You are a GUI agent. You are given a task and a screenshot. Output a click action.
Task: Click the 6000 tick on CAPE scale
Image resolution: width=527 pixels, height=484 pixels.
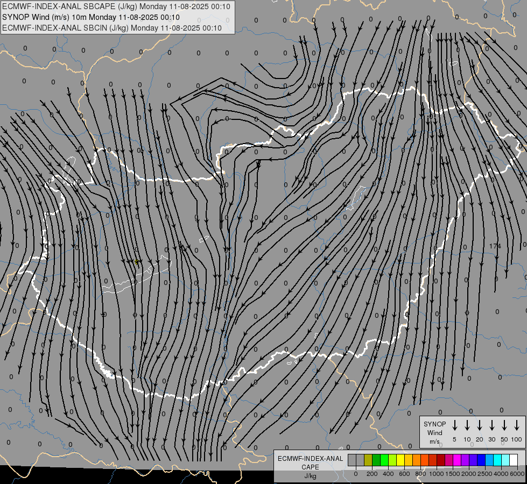pos(517,474)
